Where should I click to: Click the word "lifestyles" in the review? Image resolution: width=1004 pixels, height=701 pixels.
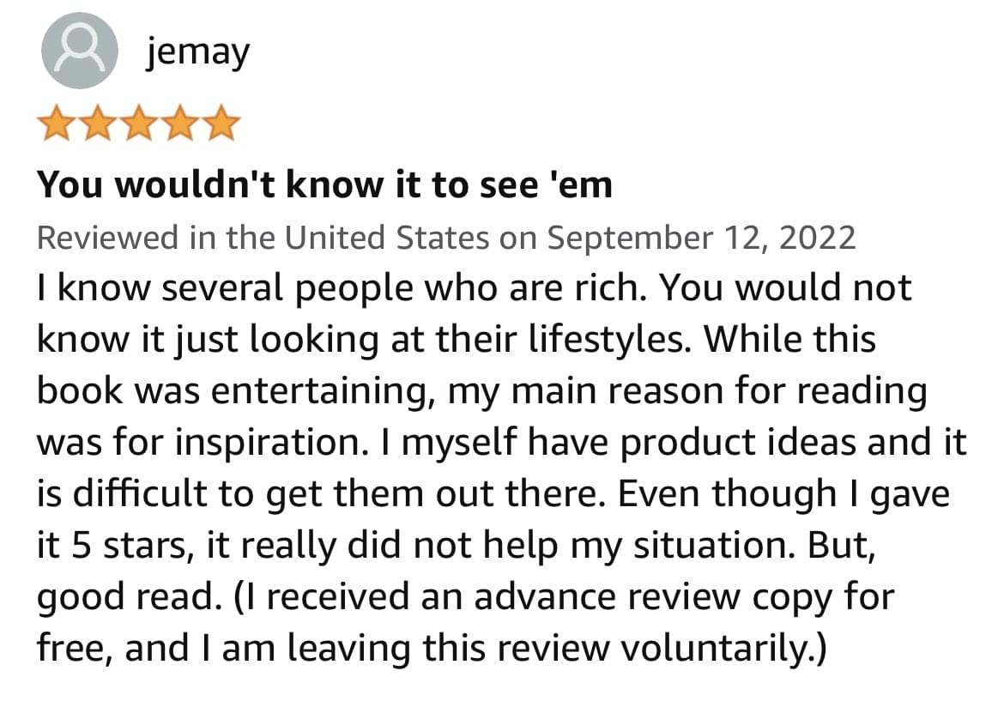(595, 340)
